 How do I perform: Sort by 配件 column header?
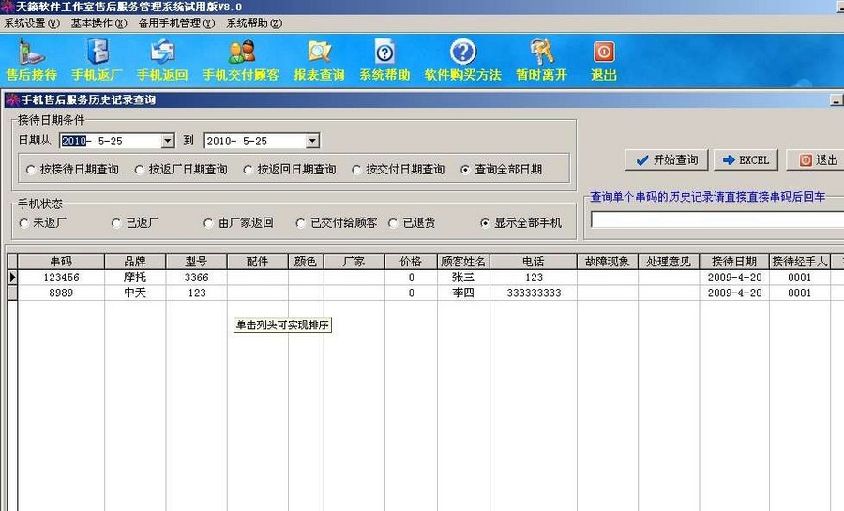pos(257,262)
